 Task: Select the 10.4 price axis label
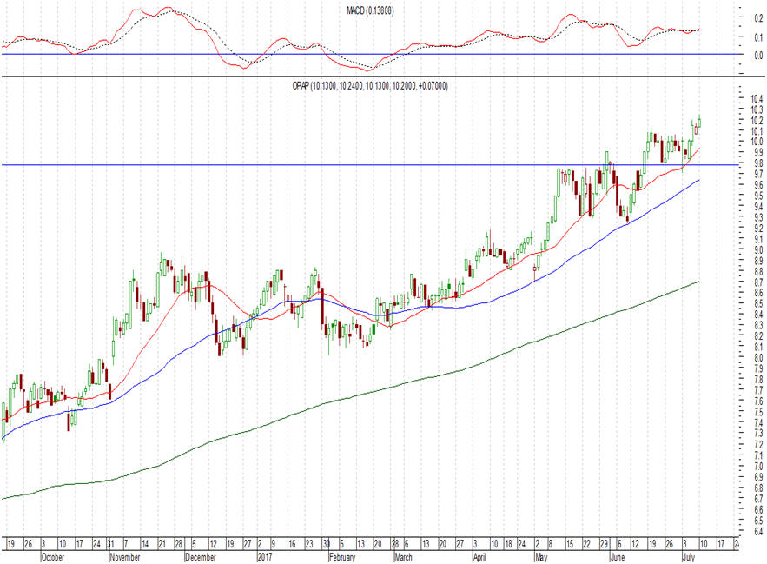(x=757, y=99)
